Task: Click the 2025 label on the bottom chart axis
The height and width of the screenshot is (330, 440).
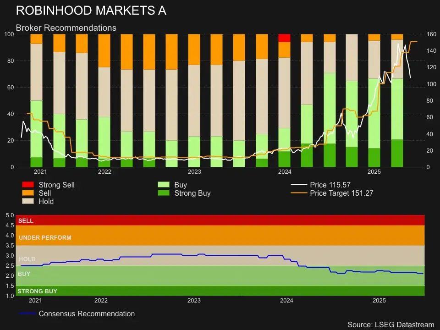Action: tap(379, 301)
